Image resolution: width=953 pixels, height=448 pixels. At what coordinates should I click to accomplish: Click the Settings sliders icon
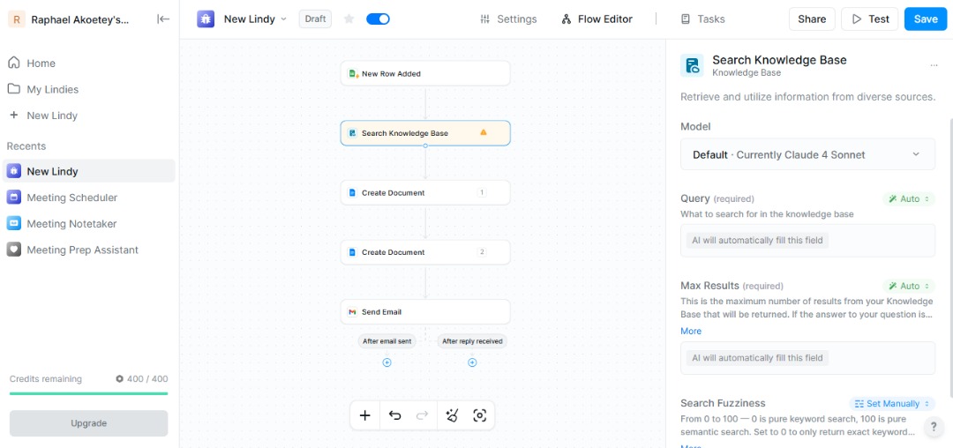coord(485,19)
